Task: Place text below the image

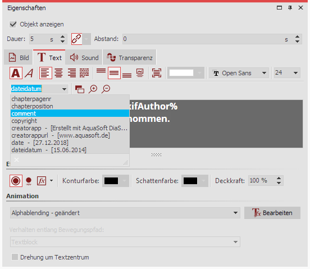Action: click(140, 73)
